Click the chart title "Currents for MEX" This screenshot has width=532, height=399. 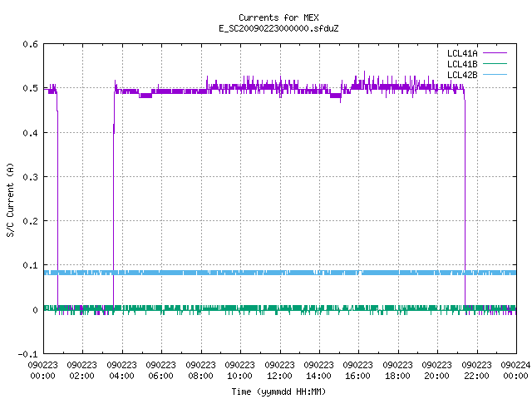tap(278, 17)
